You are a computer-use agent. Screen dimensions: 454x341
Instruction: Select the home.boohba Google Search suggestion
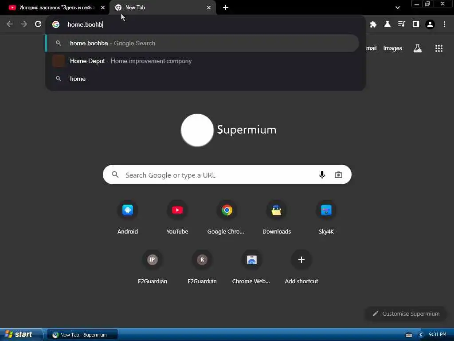(203, 43)
